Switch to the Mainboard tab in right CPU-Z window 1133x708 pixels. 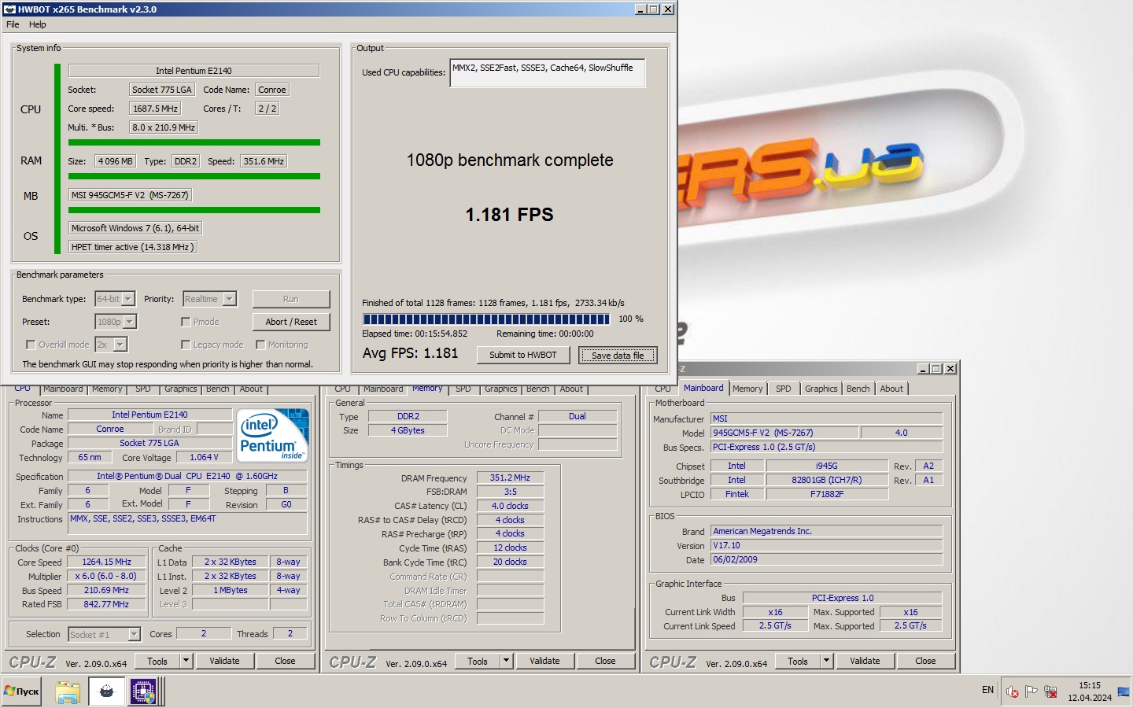[x=703, y=388]
